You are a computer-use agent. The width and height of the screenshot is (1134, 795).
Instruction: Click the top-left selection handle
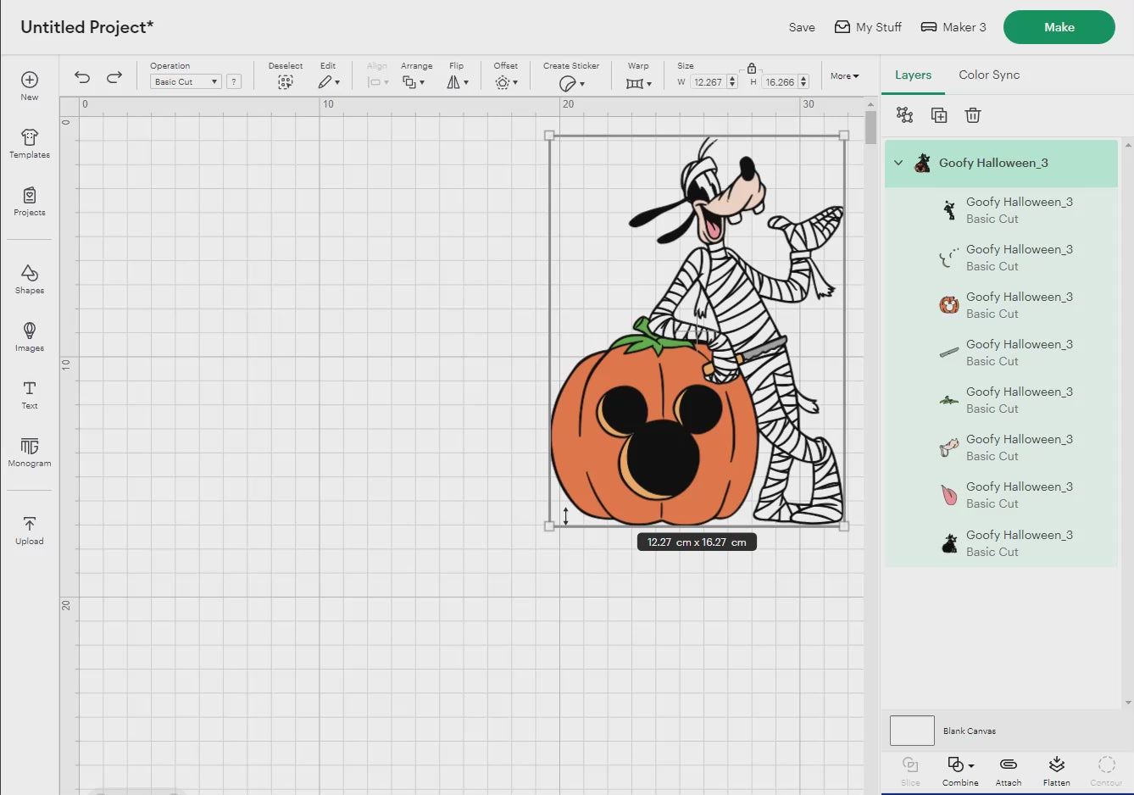[549, 136]
